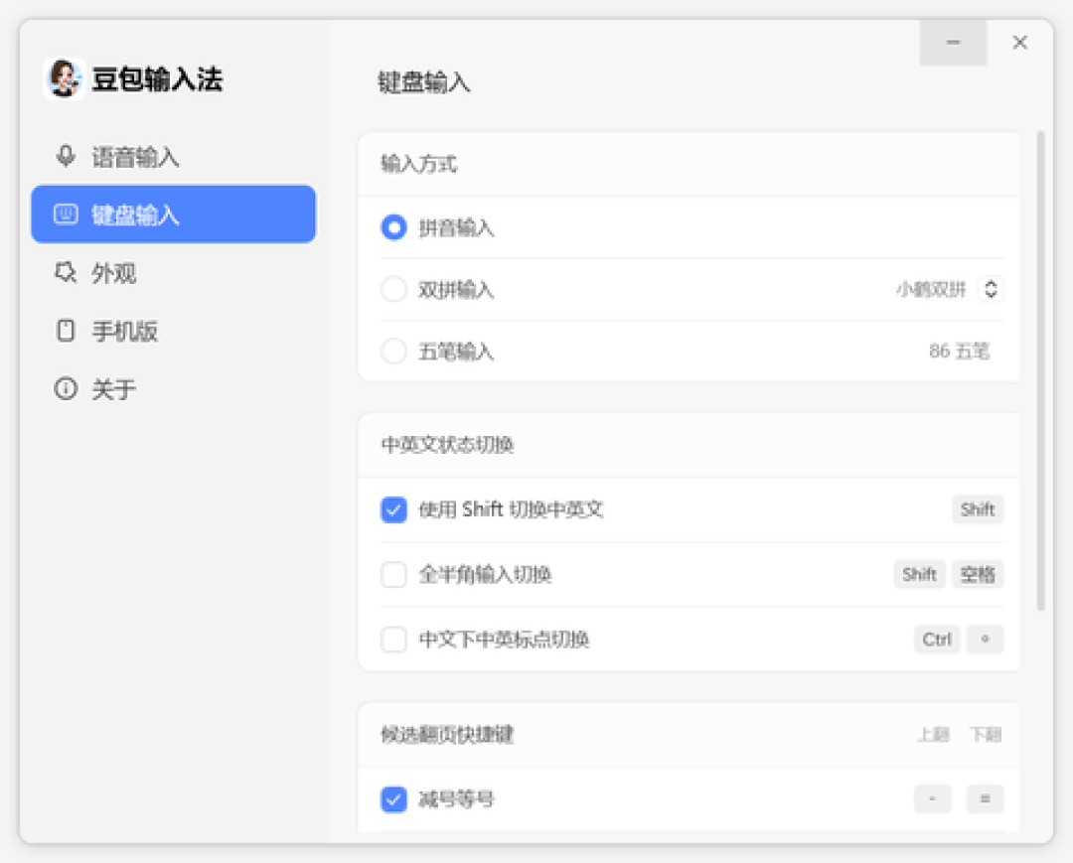Image resolution: width=1073 pixels, height=863 pixels.
Task: Choose the 双拼输入 radio option
Action: pyautogui.click(x=393, y=289)
